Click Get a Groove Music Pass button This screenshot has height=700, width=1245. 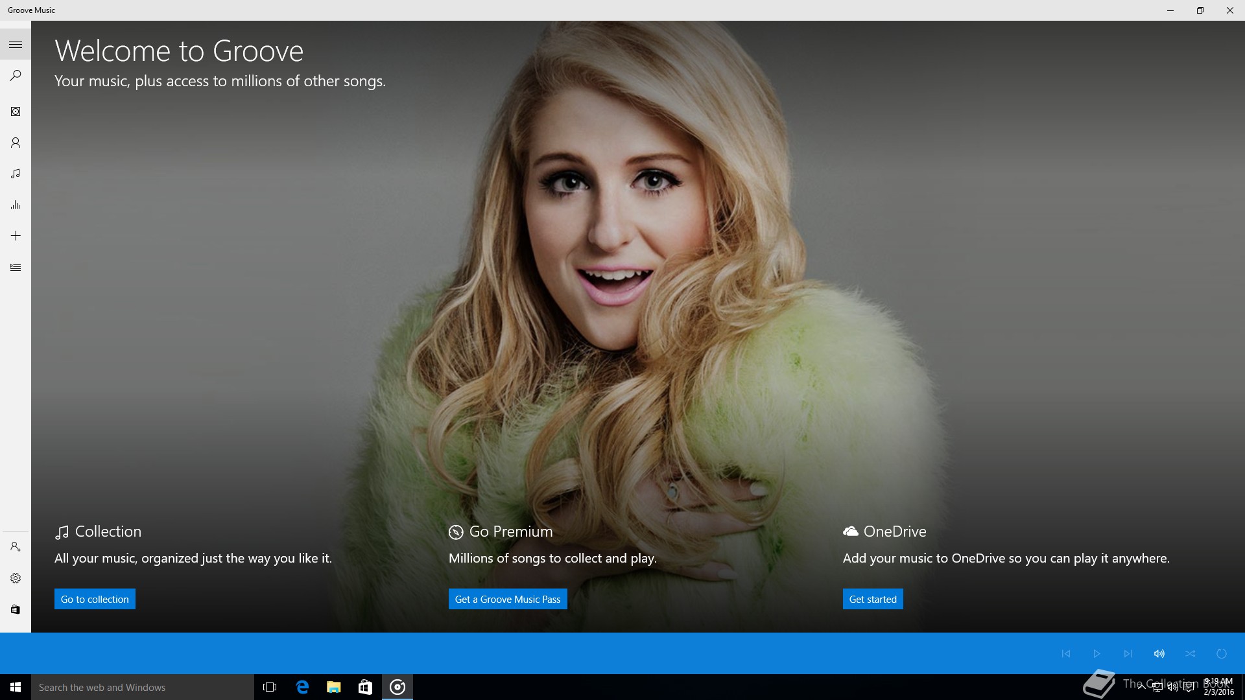pyautogui.click(x=508, y=599)
